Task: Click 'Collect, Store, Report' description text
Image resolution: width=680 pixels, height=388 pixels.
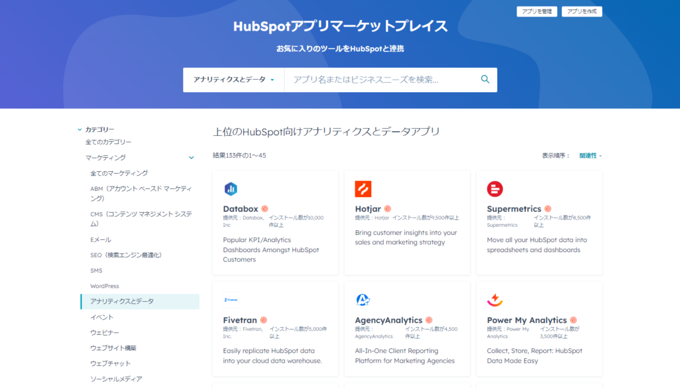Action: coord(535,356)
